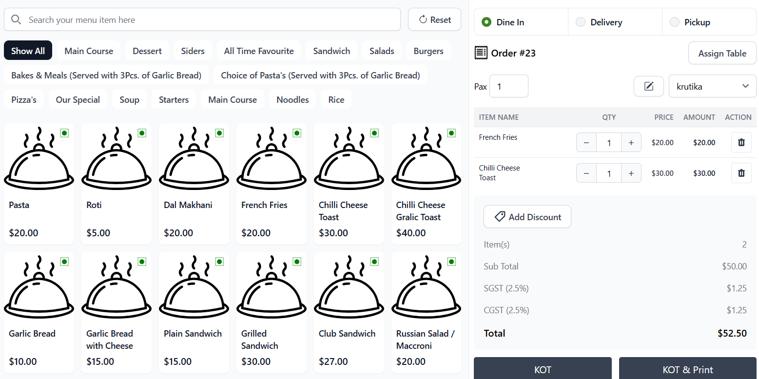Open the Noodles category
The width and height of the screenshot is (759, 379).
(x=292, y=99)
